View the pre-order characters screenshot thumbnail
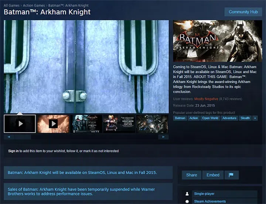This screenshot has height=204, width=266. coord(86,124)
